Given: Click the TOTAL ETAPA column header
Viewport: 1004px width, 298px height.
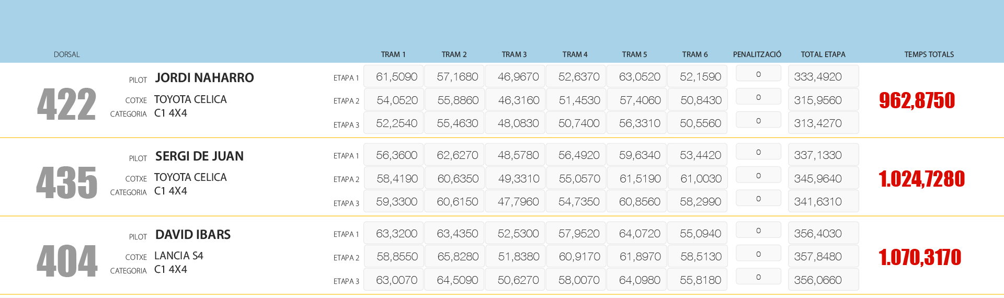Looking at the screenshot, I should click(x=823, y=54).
